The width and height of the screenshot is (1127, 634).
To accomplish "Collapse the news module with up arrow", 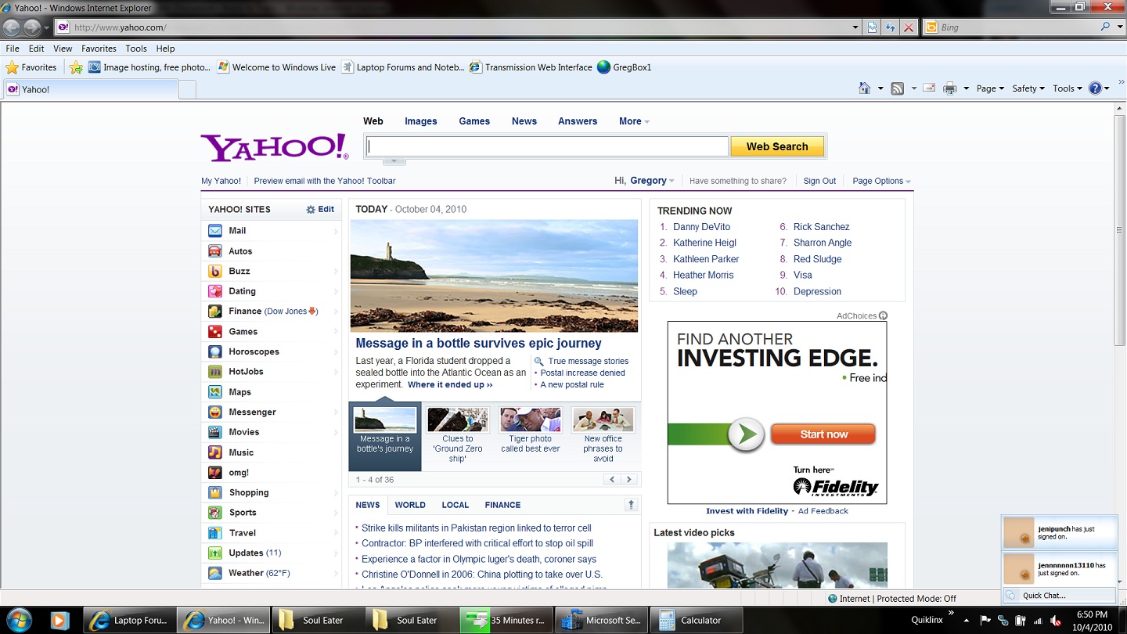I will [632, 505].
